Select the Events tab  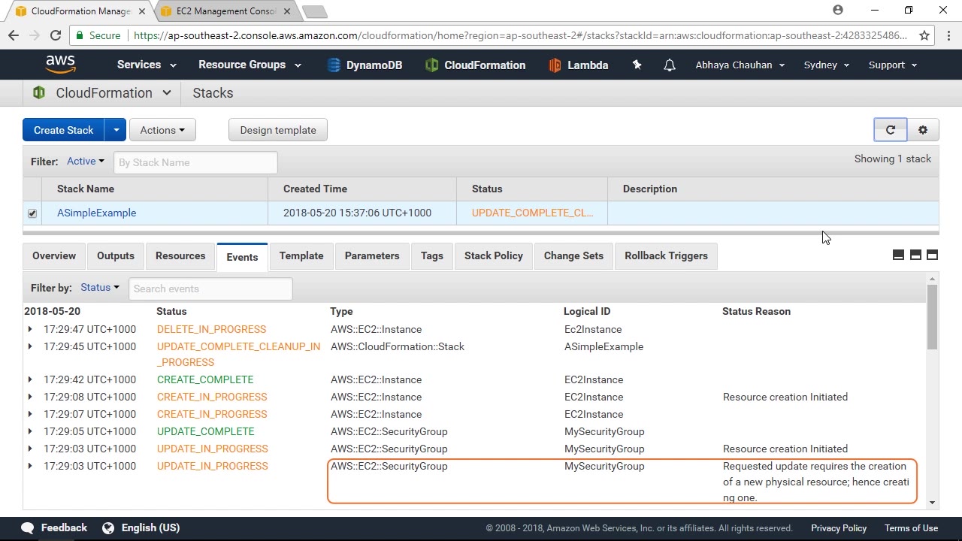[242, 257]
